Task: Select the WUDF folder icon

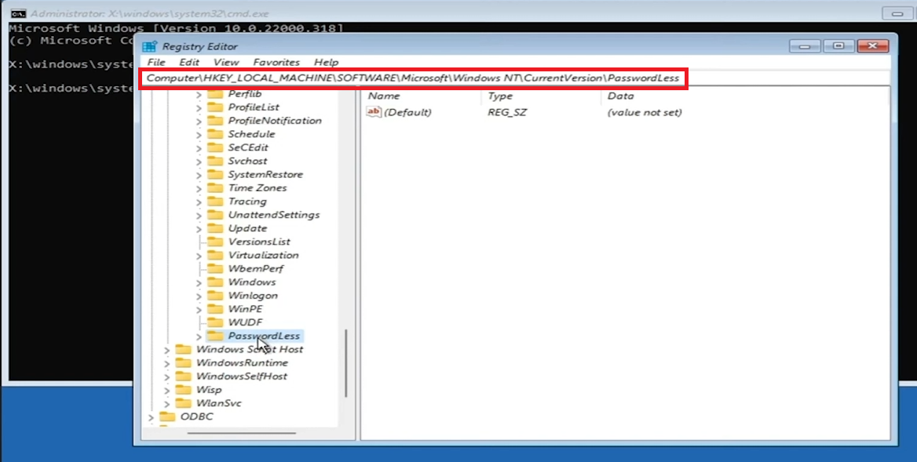Action: pyautogui.click(x=216, y=322)
